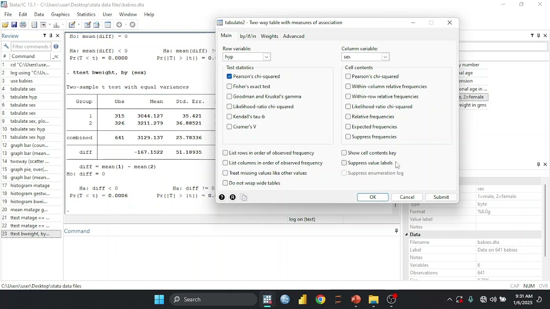550x309 pixels.
Task: Click OK in the tabulate2 dialog
Action: 373,197
